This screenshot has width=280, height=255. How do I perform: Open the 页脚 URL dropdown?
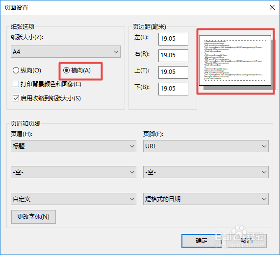206,146
